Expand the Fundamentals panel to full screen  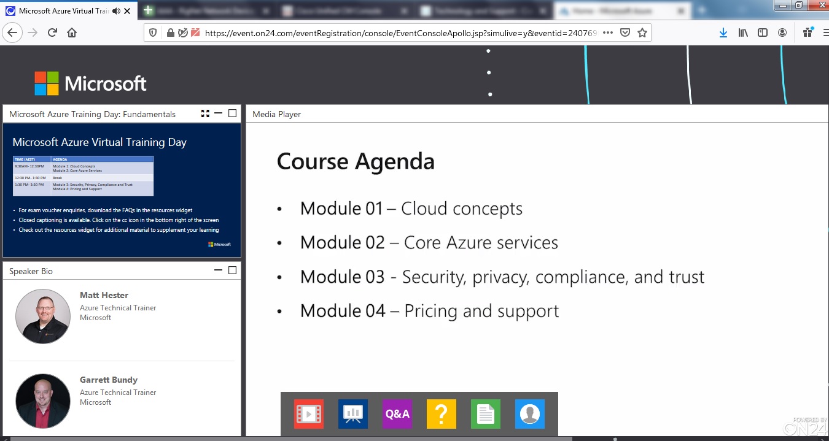tap(204, 113)
